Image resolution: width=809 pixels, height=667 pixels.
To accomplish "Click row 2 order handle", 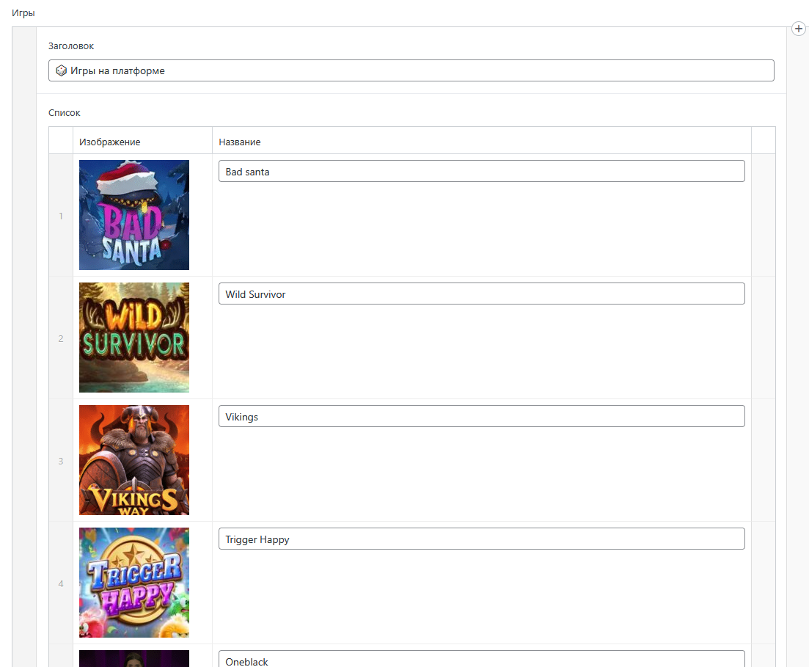I will coord(61,338).
